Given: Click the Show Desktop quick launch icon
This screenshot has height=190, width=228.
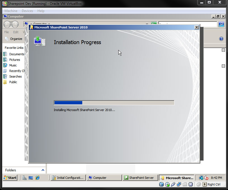Looking at the screenshot, I should tap(31, 178).
